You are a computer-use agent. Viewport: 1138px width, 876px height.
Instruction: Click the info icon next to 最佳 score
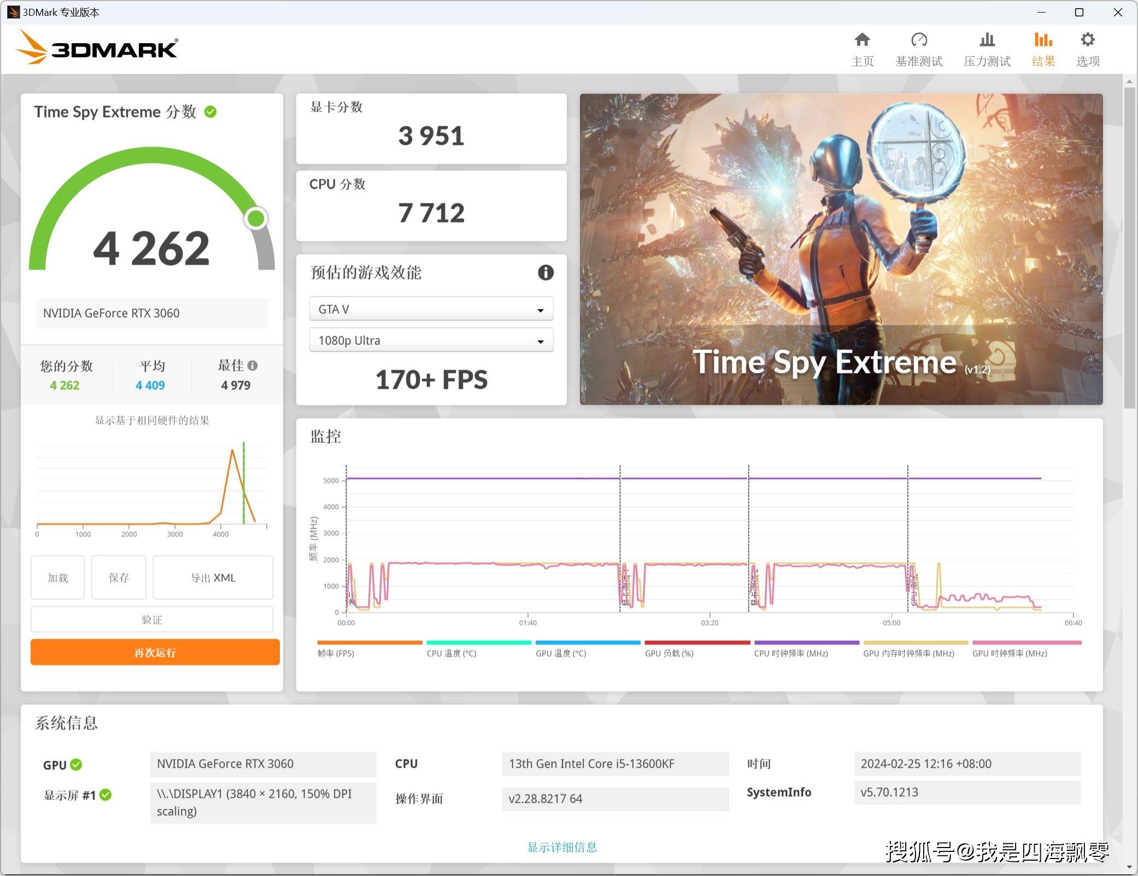tap(253, 365)
